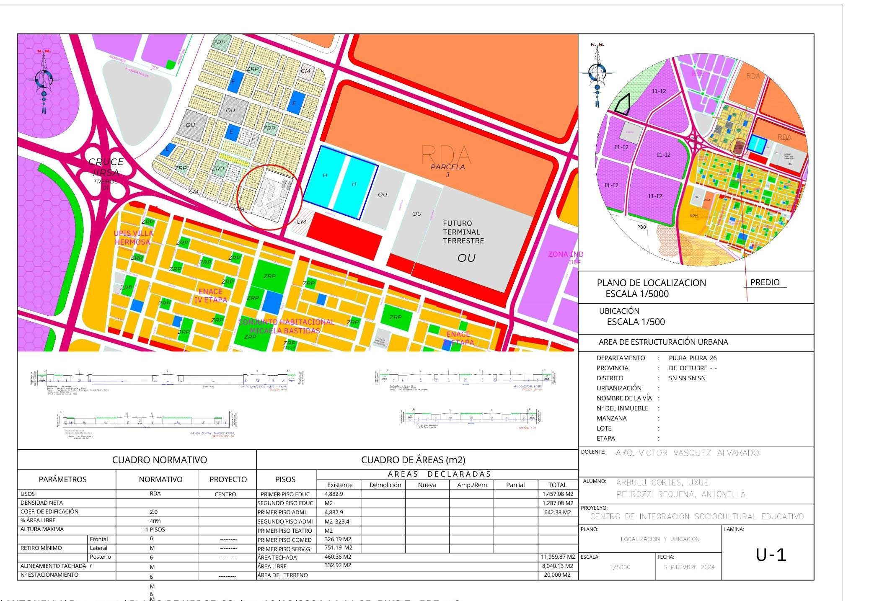Viewport: 887px width, 601px height.
Task: Click the "11 PISOS" normative value
Action: tap(153, 529)
